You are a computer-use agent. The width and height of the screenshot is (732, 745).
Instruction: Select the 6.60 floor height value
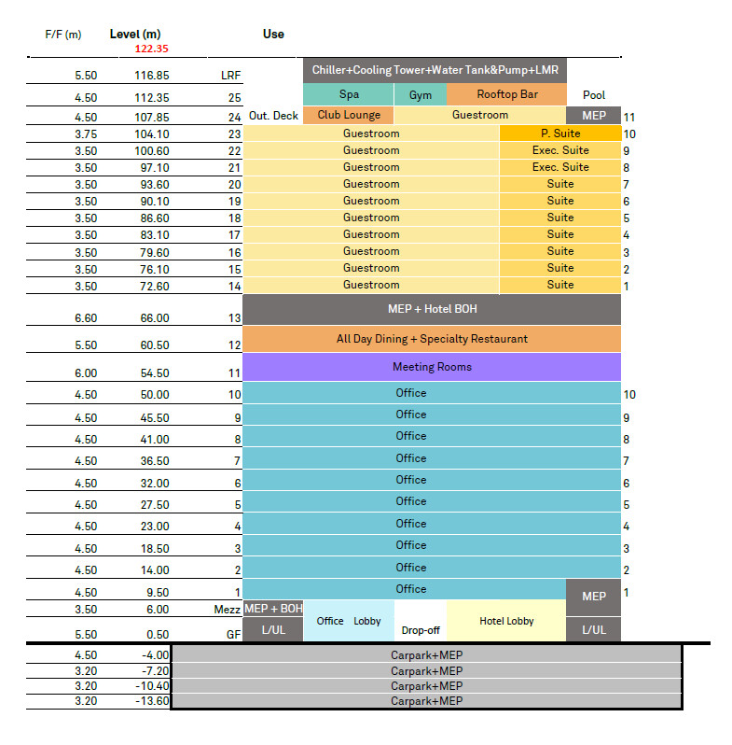point(86,318)
